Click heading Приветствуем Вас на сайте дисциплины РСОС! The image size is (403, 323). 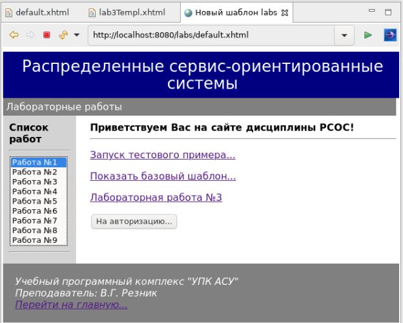(x=222, y=127)
